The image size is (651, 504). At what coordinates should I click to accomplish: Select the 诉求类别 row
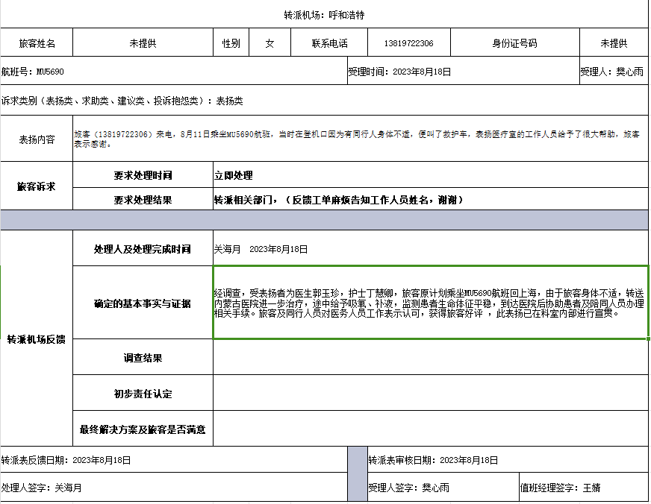tap(324, 101)
